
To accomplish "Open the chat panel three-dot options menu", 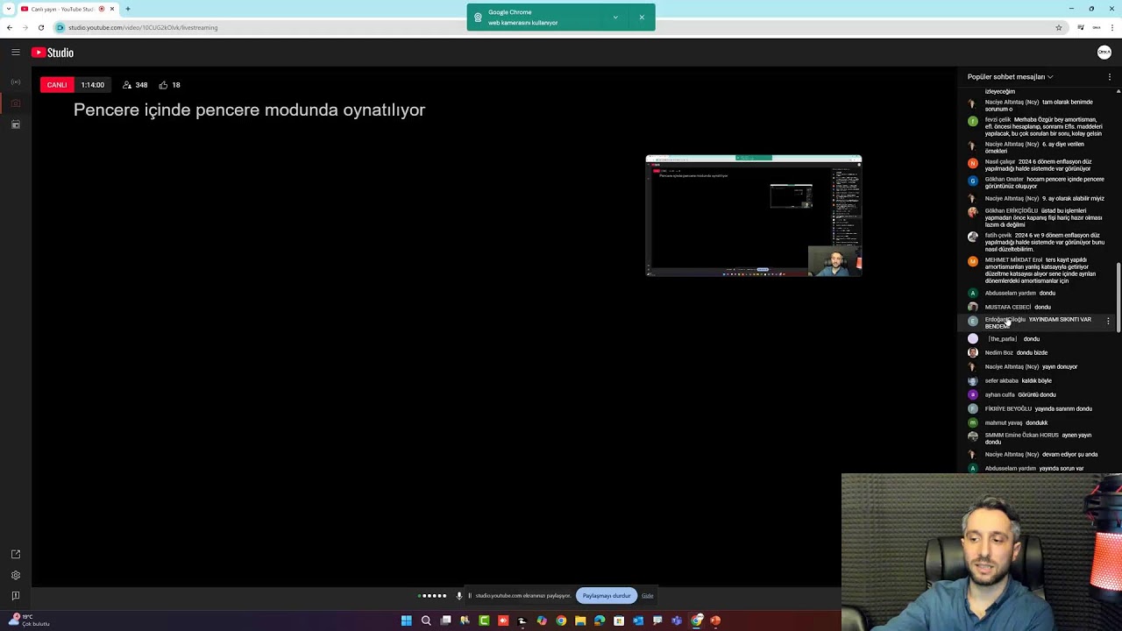I will [1110, 77].
